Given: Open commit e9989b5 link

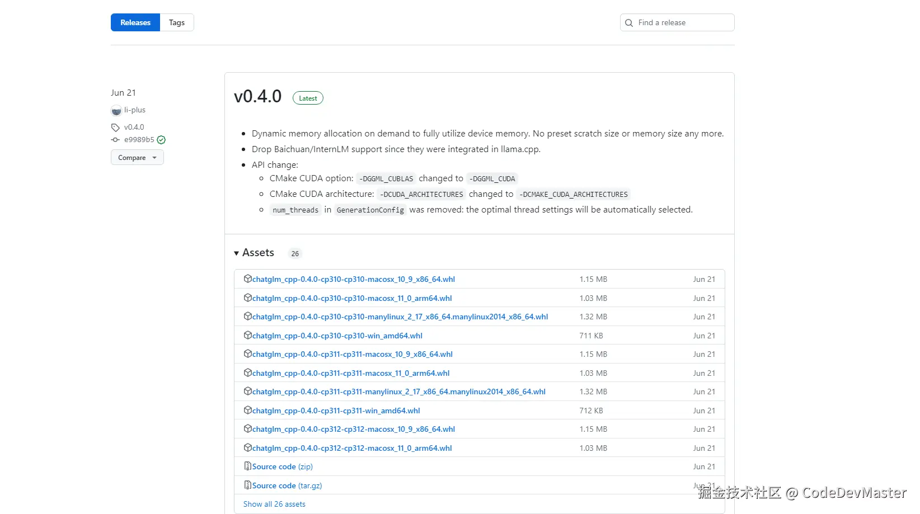Looking at the screenshot, I should click(x=139, y=140).
